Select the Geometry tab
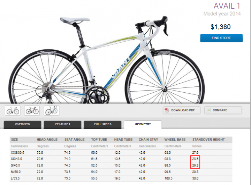The height and width of the screenshot is (185, 251). [143, 124]
